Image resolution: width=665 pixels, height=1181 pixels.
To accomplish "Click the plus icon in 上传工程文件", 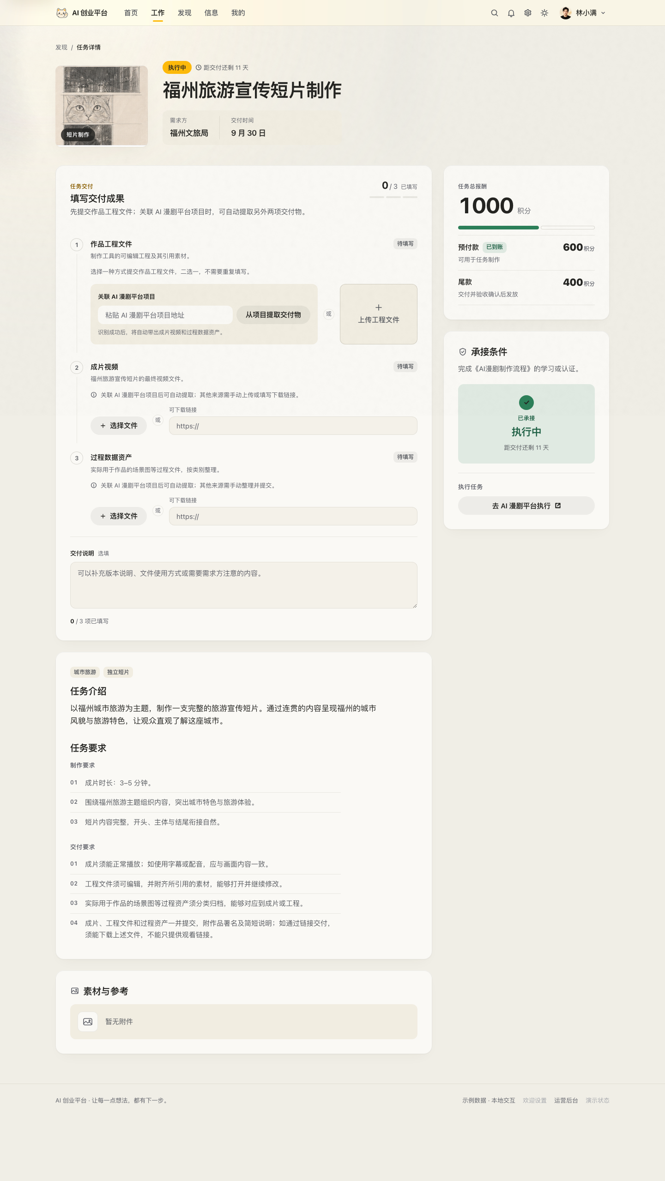I will pyautogui.click(x=379, y=307).
